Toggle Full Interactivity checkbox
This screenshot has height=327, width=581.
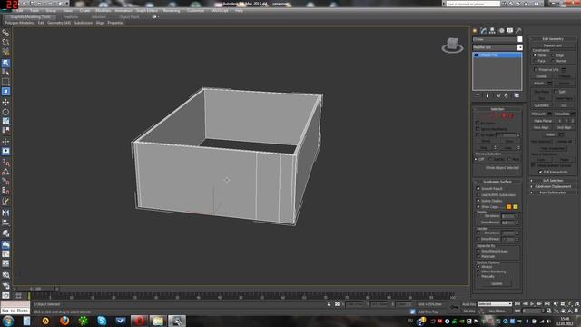point(541,172)
